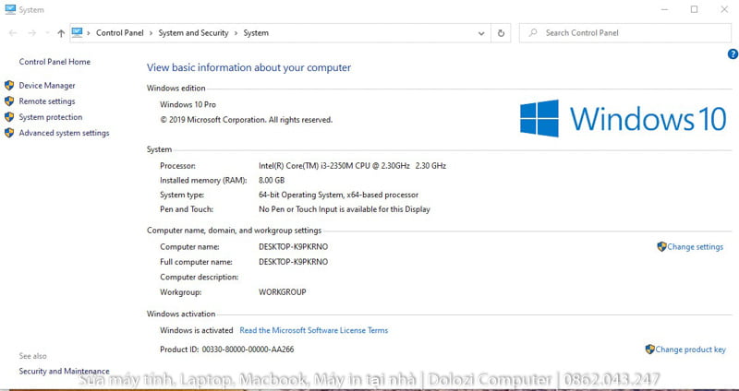Click the Computer name value DESKTOP-K9PKRNO
This screenshot has width=739, height=391.
pyautogui.click(x=293, y=246)
